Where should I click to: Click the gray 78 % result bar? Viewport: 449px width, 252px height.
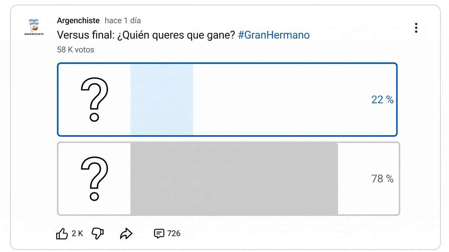point(234,179)
